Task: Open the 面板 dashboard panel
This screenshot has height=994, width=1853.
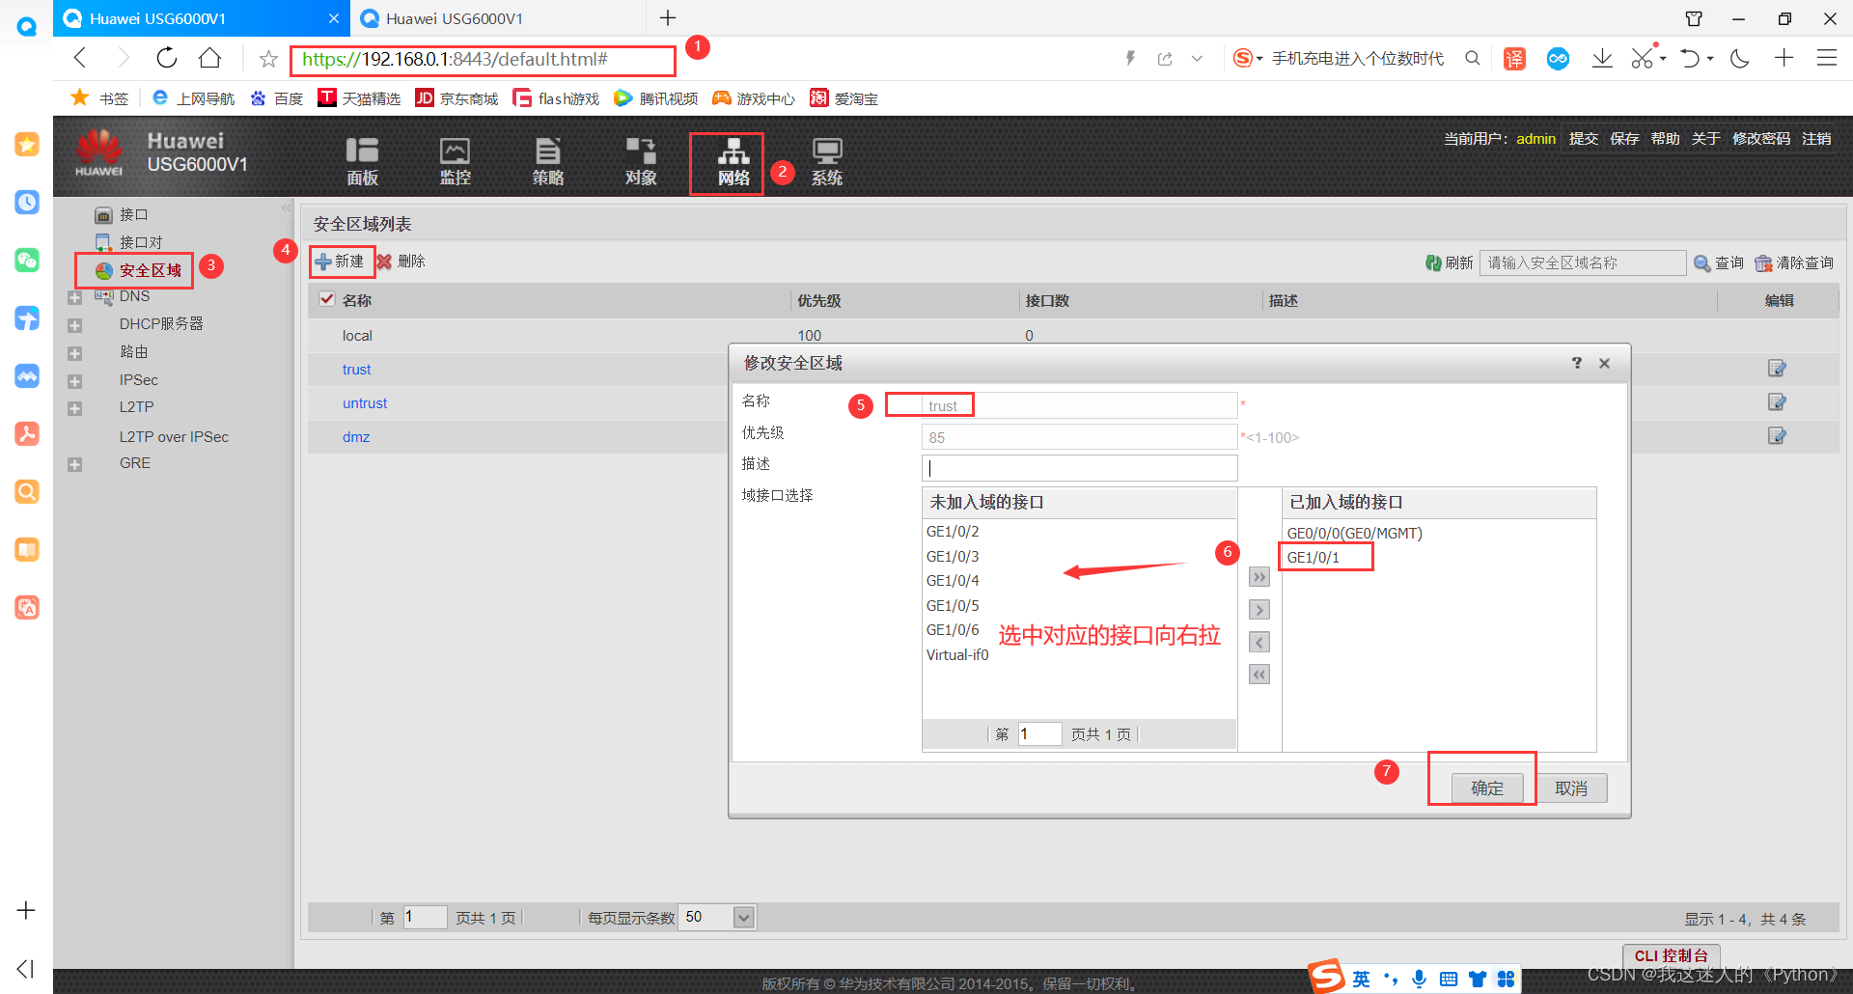Action: 362,161
